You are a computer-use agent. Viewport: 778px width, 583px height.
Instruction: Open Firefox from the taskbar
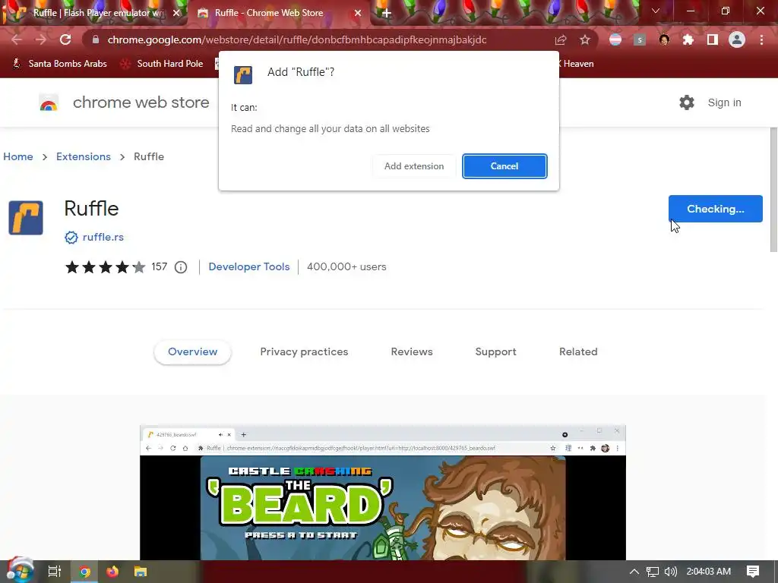click(112, 572)
